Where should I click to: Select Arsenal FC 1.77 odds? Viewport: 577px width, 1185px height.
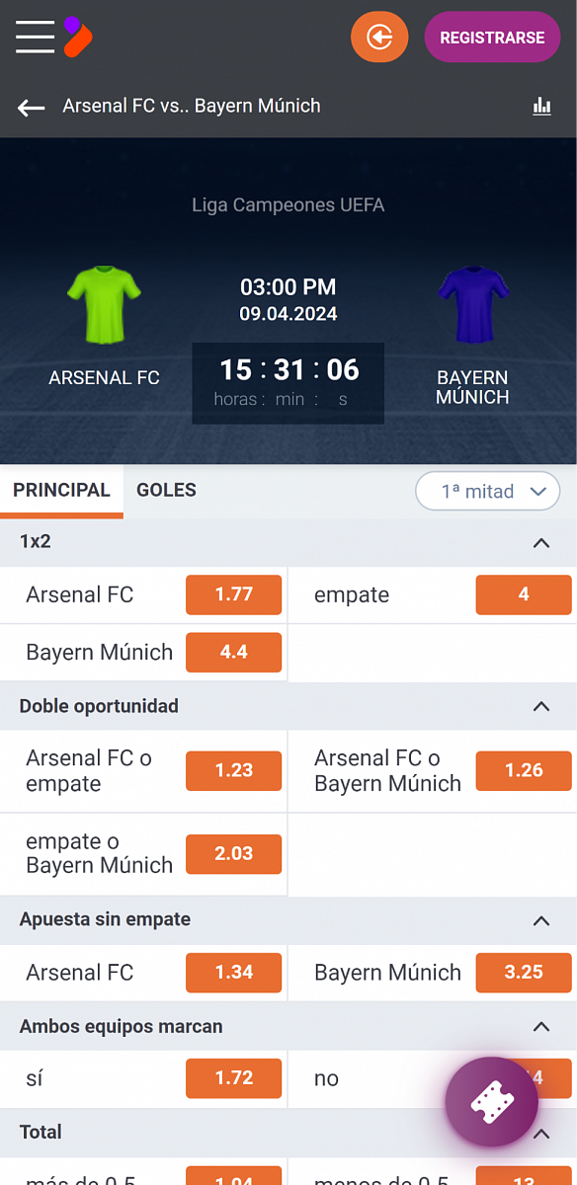(x=234, y=594)
